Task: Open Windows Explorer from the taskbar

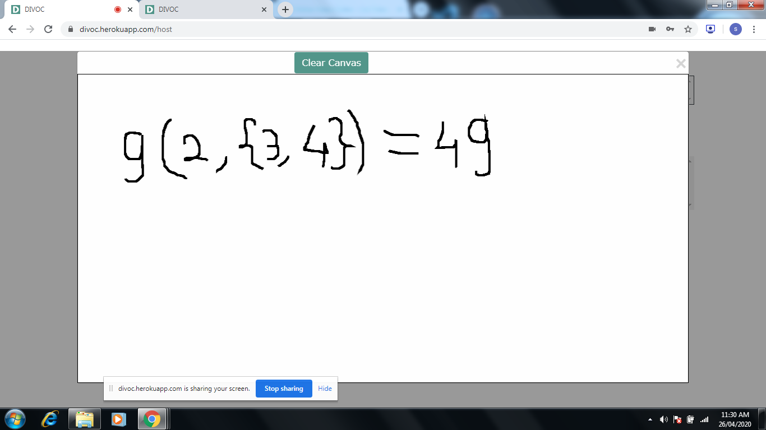Action: pos(85,419)
